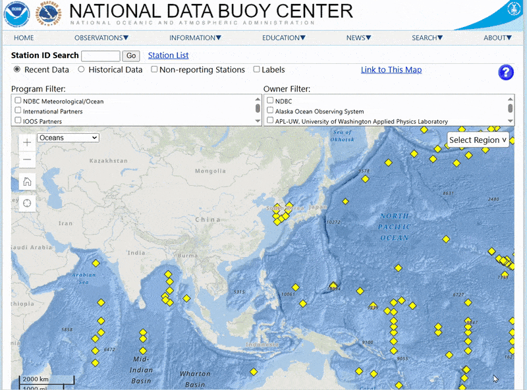Screen dimensions: 527x390
Task: Open the Station List link
Action: coord(169,55)
